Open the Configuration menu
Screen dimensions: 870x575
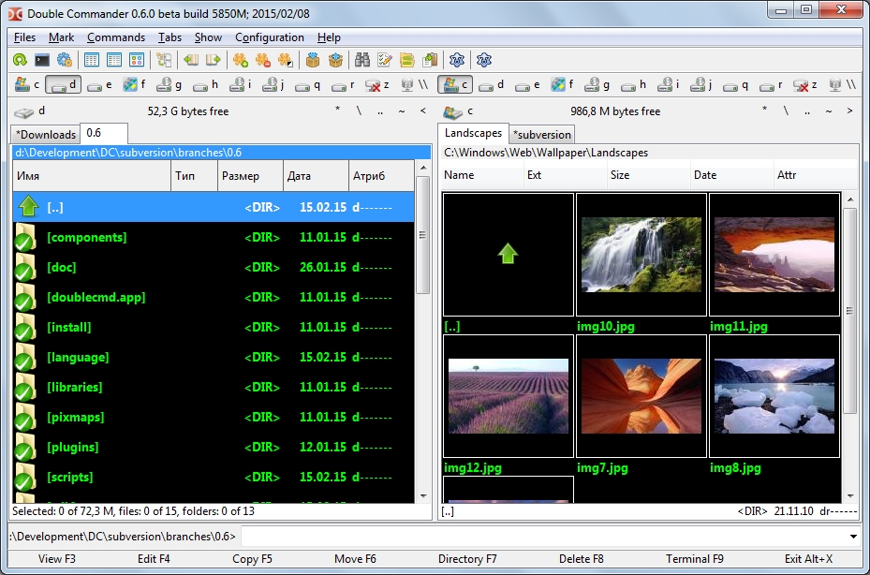[x=269, y=37]
